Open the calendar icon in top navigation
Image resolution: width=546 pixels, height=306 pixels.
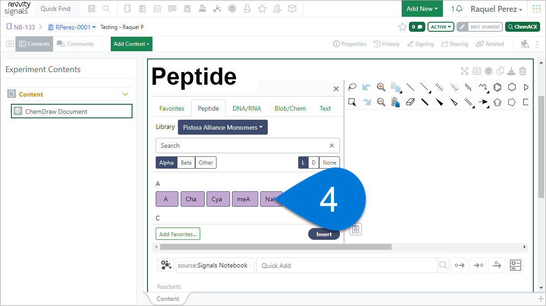[x=157, y=9]
